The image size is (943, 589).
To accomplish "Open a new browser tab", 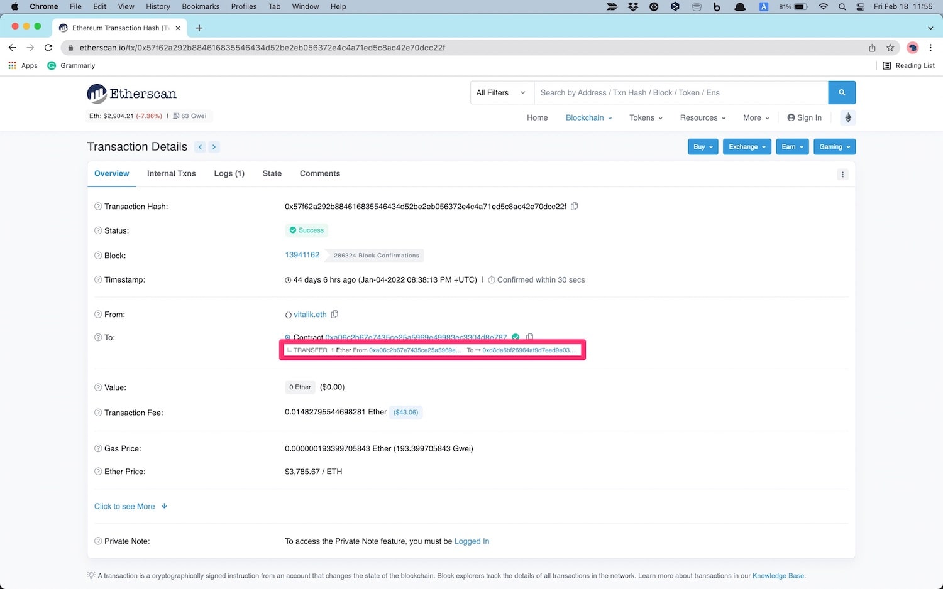I will (199, 28).
